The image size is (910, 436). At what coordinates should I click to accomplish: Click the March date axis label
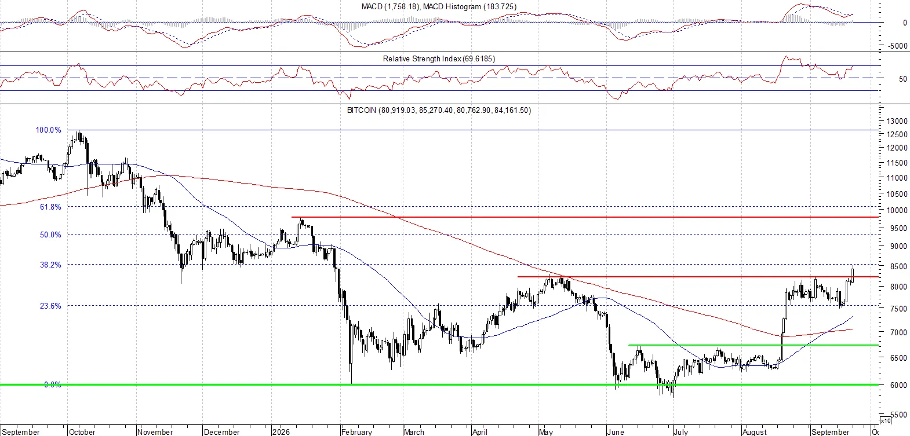coord(414,432)
